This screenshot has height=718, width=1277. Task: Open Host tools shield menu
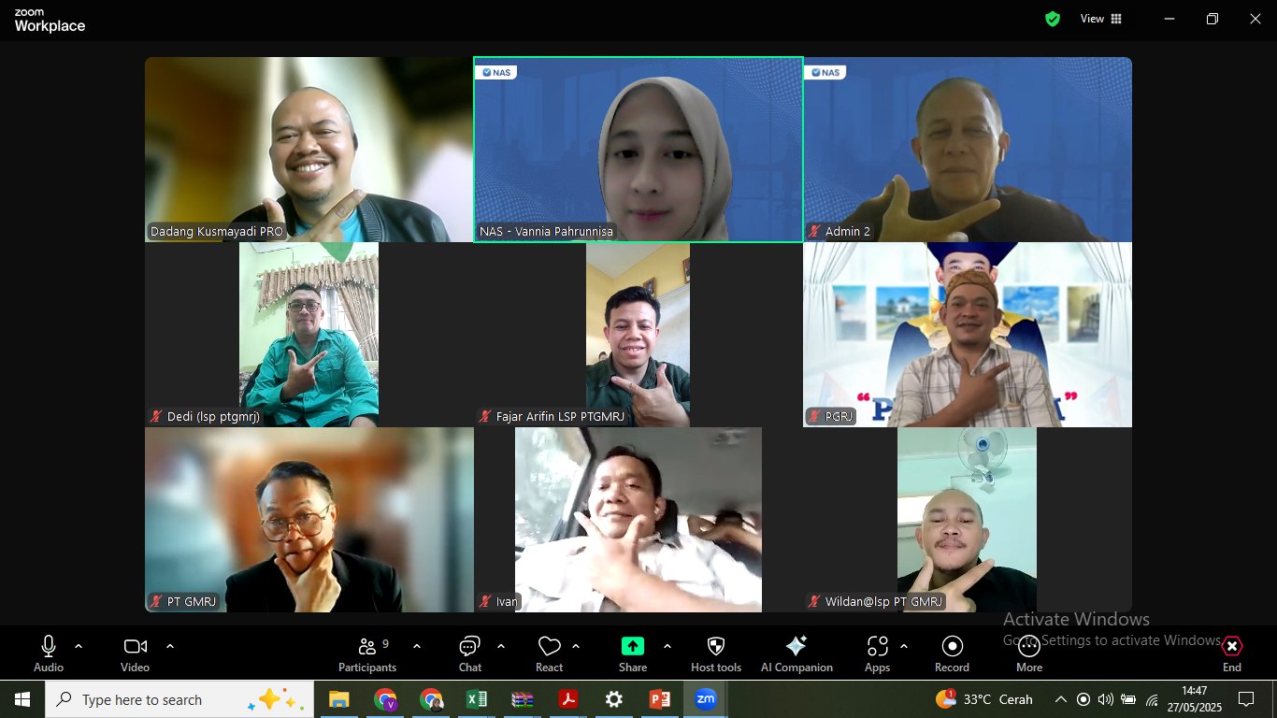[716, 653]
